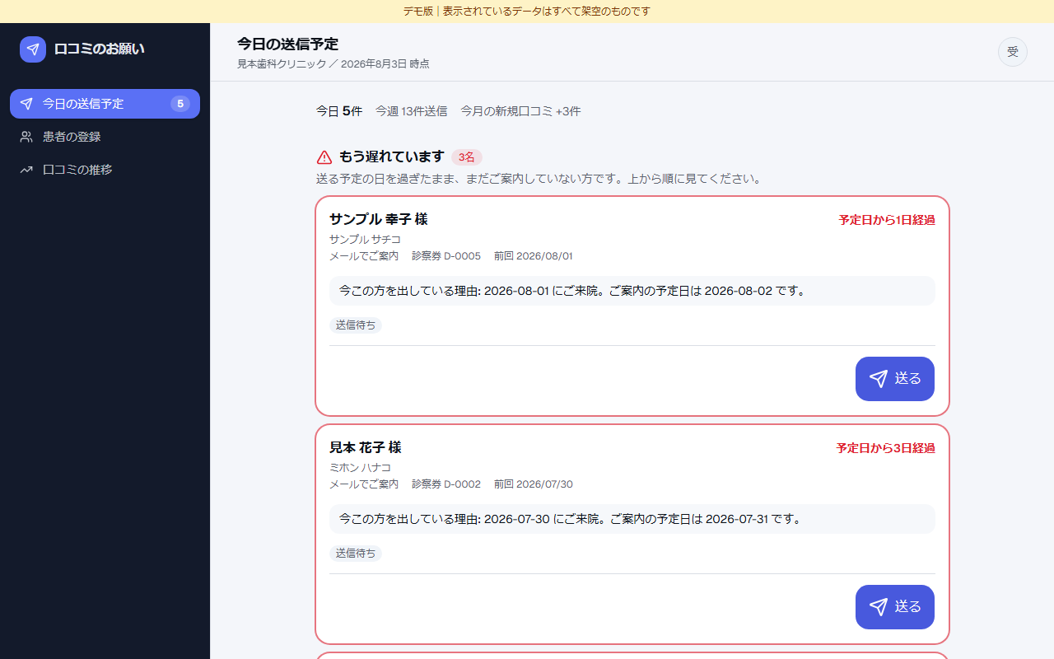
Task: Click the 3名 badge in the overdue heading
Action: 467,157
